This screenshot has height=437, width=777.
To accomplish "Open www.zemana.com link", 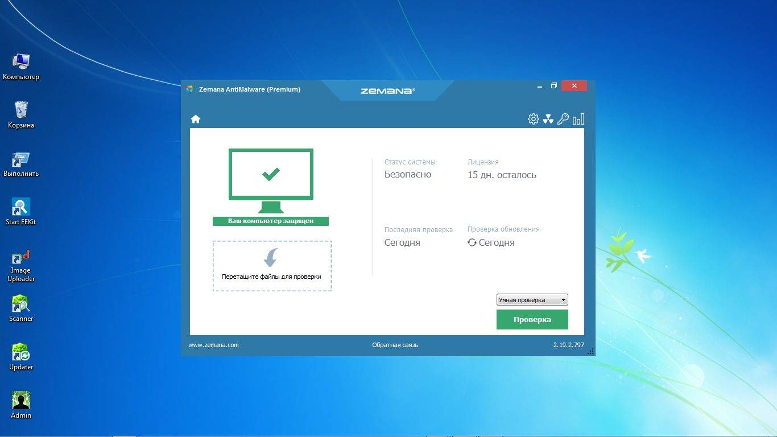I will coord(213,345).
